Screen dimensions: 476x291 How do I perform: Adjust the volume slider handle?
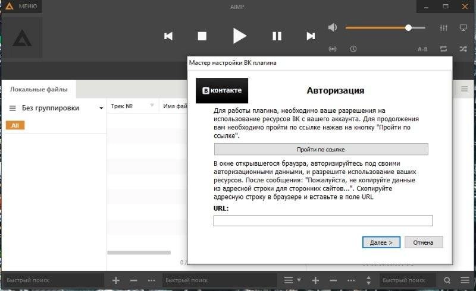(408, 28)
